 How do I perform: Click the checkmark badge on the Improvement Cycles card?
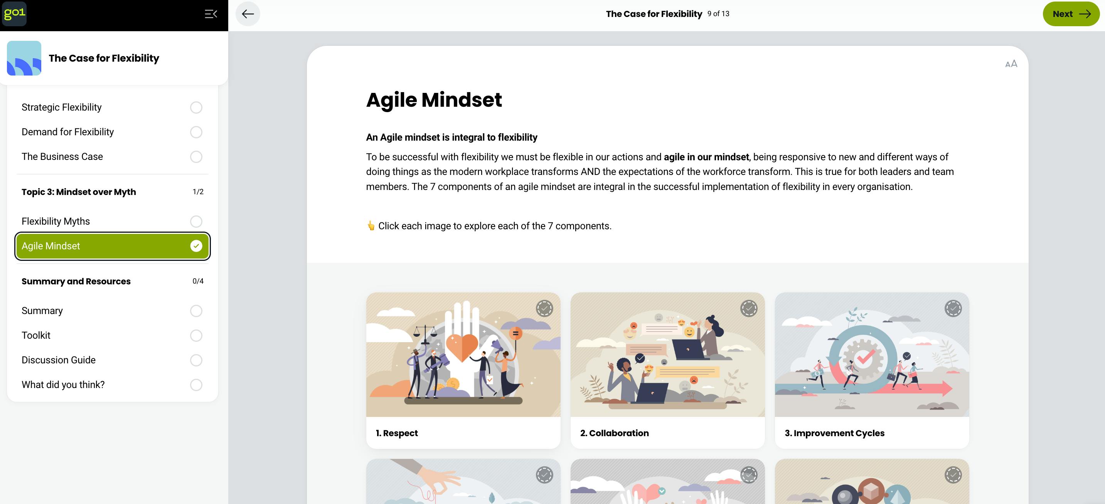[x=953, y=309]
